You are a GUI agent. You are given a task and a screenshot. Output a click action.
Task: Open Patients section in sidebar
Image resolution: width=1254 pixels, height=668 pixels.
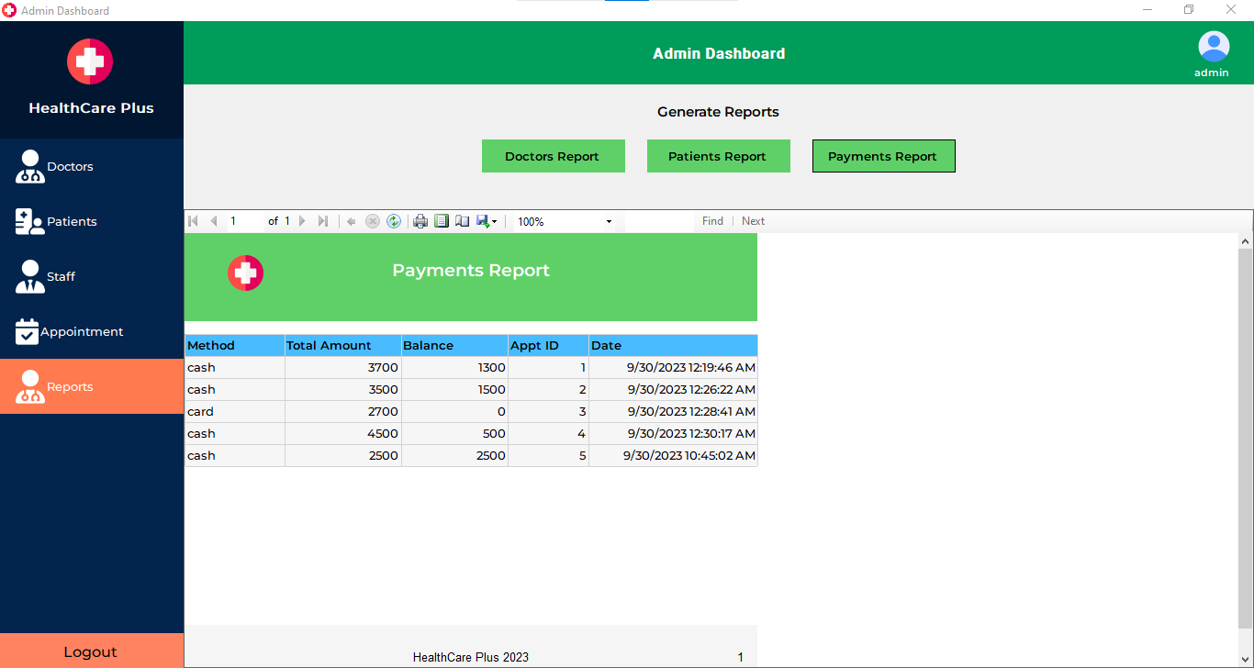tap(92, 221)
